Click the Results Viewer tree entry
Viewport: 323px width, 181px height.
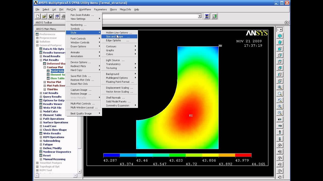[x=52, y=104]
